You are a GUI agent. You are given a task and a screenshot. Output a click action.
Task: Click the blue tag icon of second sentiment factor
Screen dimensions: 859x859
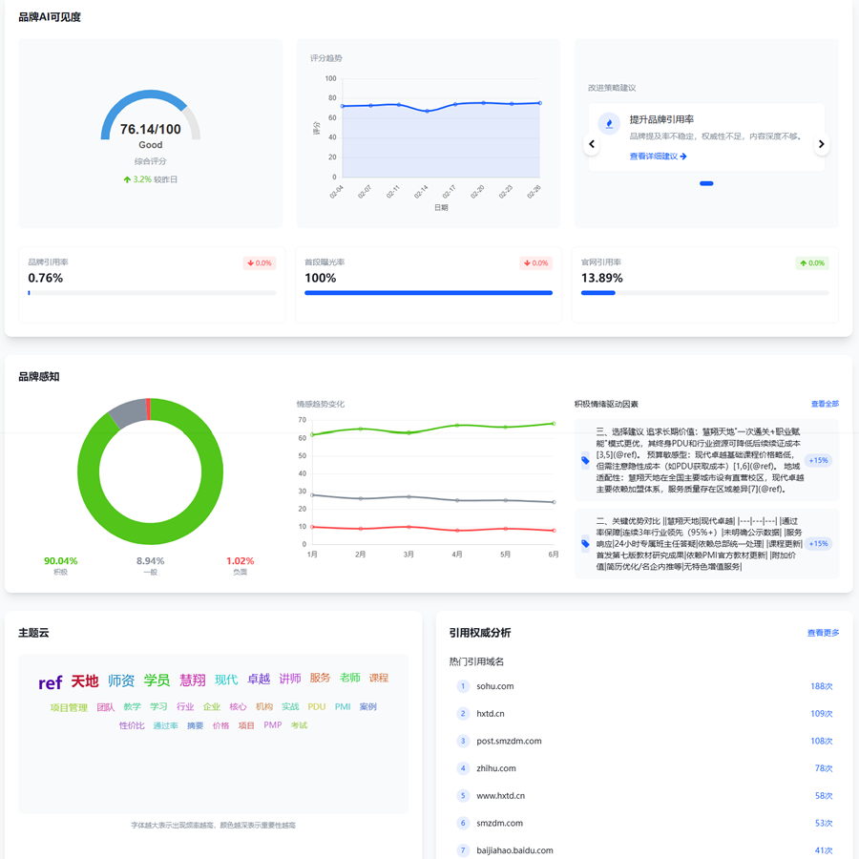click(x=585, y=544)
